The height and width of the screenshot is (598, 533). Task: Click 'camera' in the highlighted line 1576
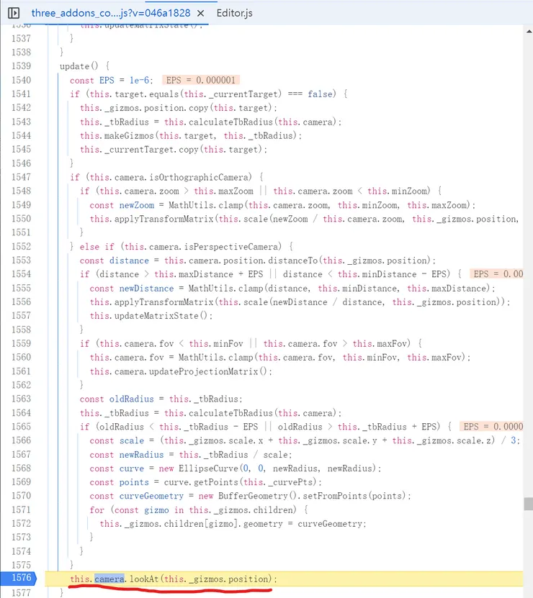coord(109,579)
